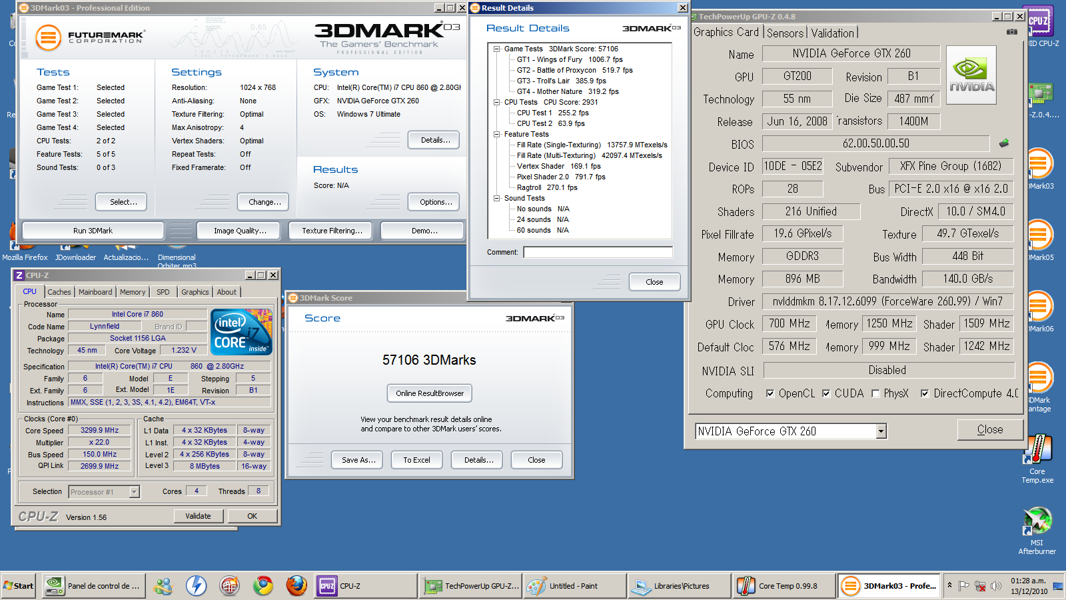Toggle the PhysX checkbox in GPU-Z
Viewport: 1066px width, 600px height.
[x=875, y=393]
